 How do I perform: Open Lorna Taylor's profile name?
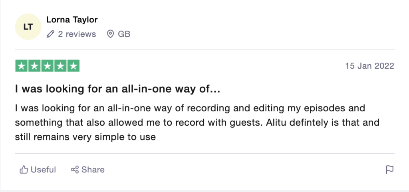(x=72, y=20)
